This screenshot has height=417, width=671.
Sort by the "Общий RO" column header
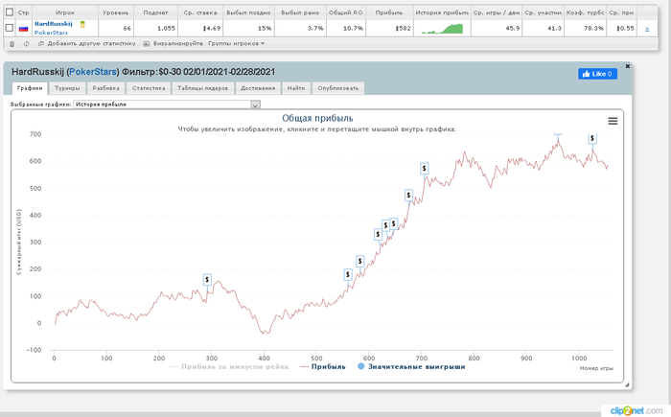tap(346, 12)
